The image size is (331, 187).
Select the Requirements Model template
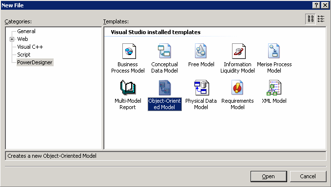[237, 88]
